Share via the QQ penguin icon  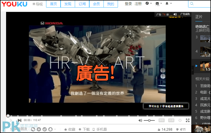(50, 130)
